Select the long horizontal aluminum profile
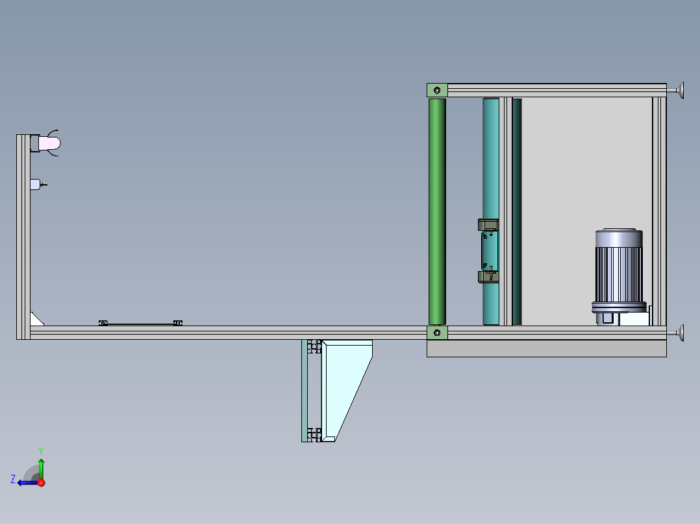 click(x=228, y=333)
